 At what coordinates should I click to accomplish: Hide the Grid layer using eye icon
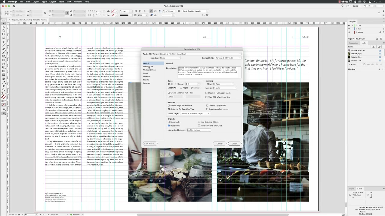[349, 25]
